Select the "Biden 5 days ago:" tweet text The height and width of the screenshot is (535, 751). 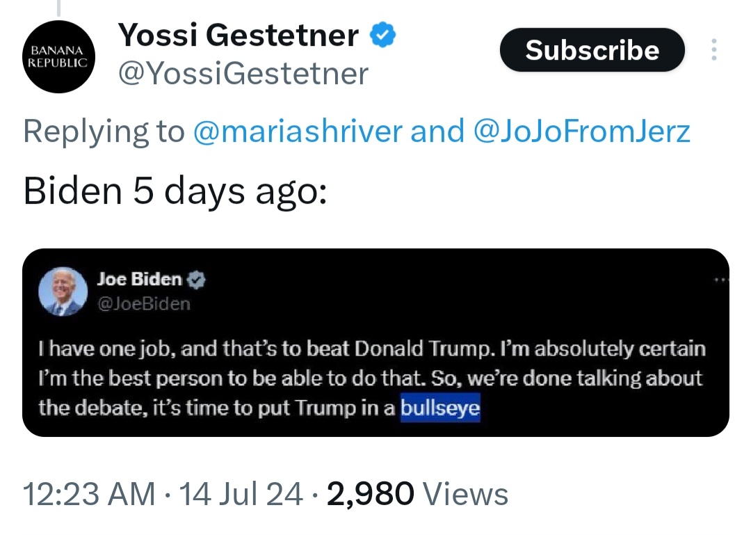(x=175, y=191)
